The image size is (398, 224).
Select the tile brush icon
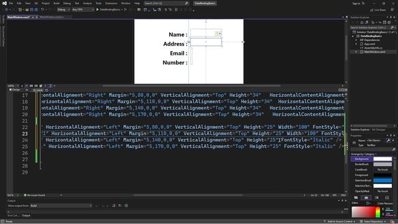tap(387, 198)
